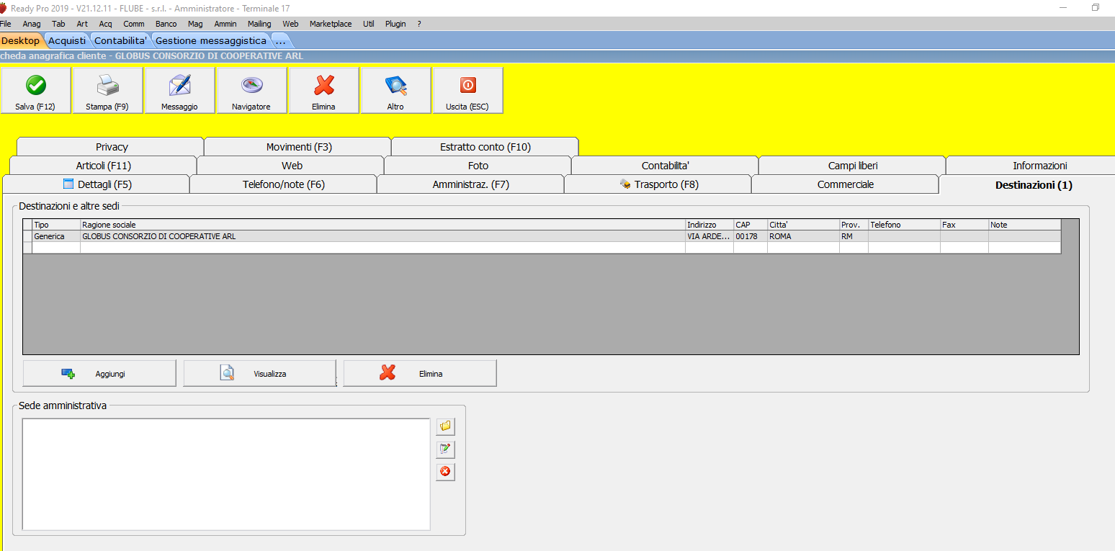Screen dimensions: 1115x551
Task: Open the Util menu
Action: coord(369,24)
